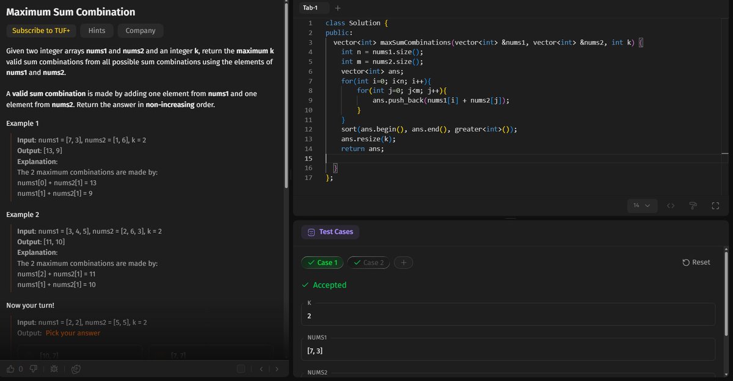This screenshot has width=733, height=381.
Task: Report a bug using the bug icon
Action: tap(54, 369)
